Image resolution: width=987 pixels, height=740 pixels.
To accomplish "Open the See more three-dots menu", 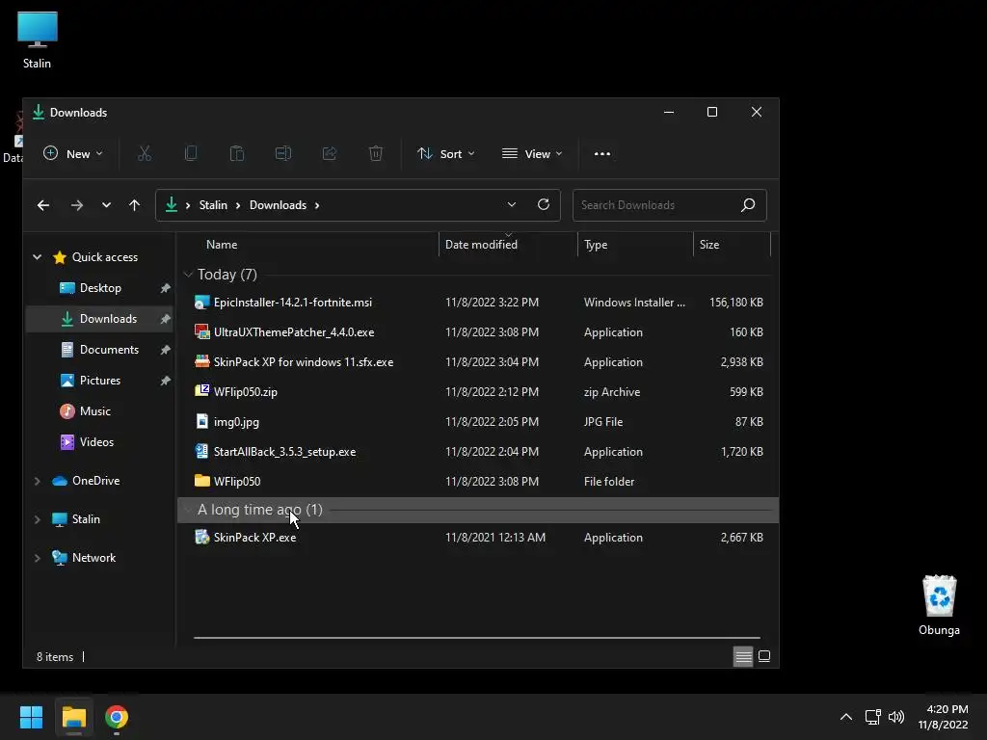I will tap(602, 153).
